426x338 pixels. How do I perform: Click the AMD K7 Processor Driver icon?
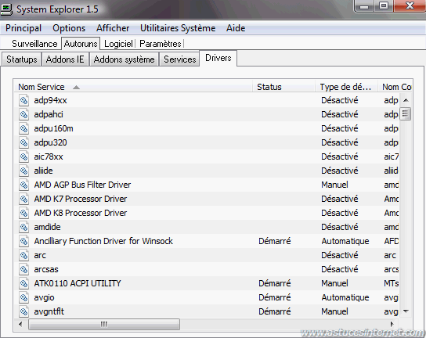pyautogui.click(x=24, y=199)
